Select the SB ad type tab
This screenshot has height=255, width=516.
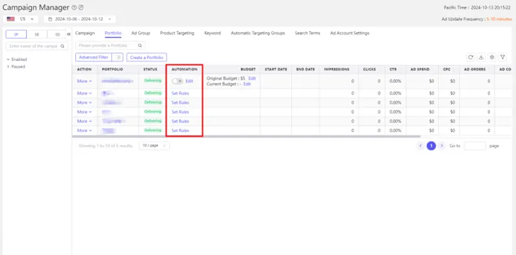pos(37,34)
